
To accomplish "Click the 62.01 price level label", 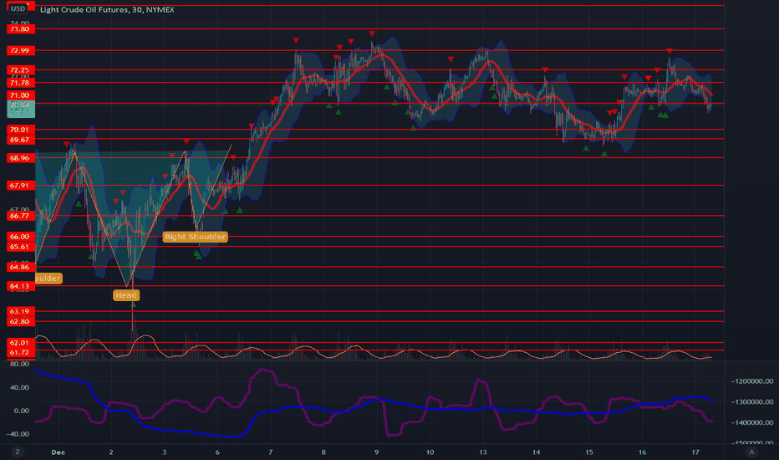I will pos(20,343).
